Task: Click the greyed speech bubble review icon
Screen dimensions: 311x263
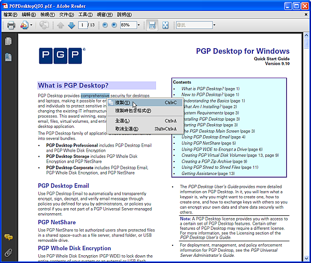Action: pyautogui.click(x=44, y=25)
